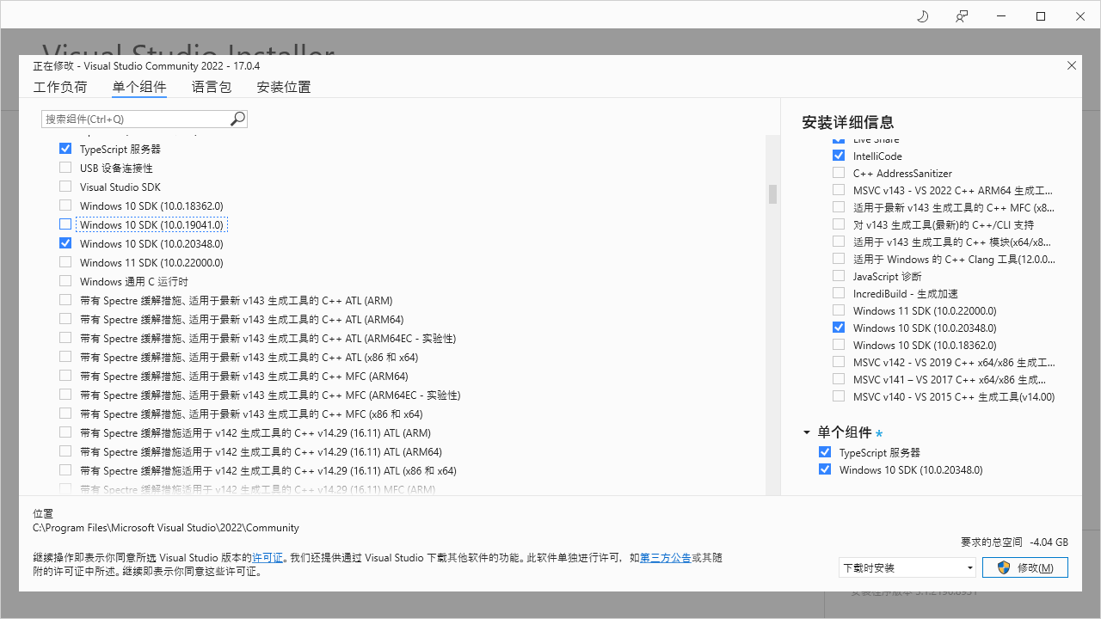1101x619 pixels.
Task: Check Windows 11 SDK (10.0.22000.0) in install details
Action: (x=839, y=310)
